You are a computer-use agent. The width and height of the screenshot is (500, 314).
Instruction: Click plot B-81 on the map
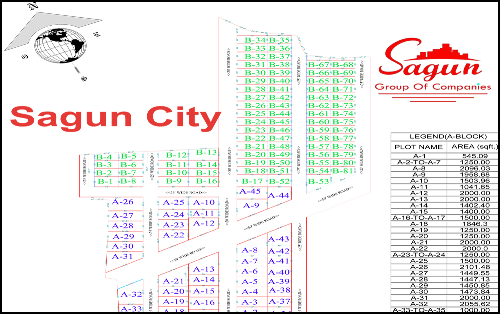[343, 171]
